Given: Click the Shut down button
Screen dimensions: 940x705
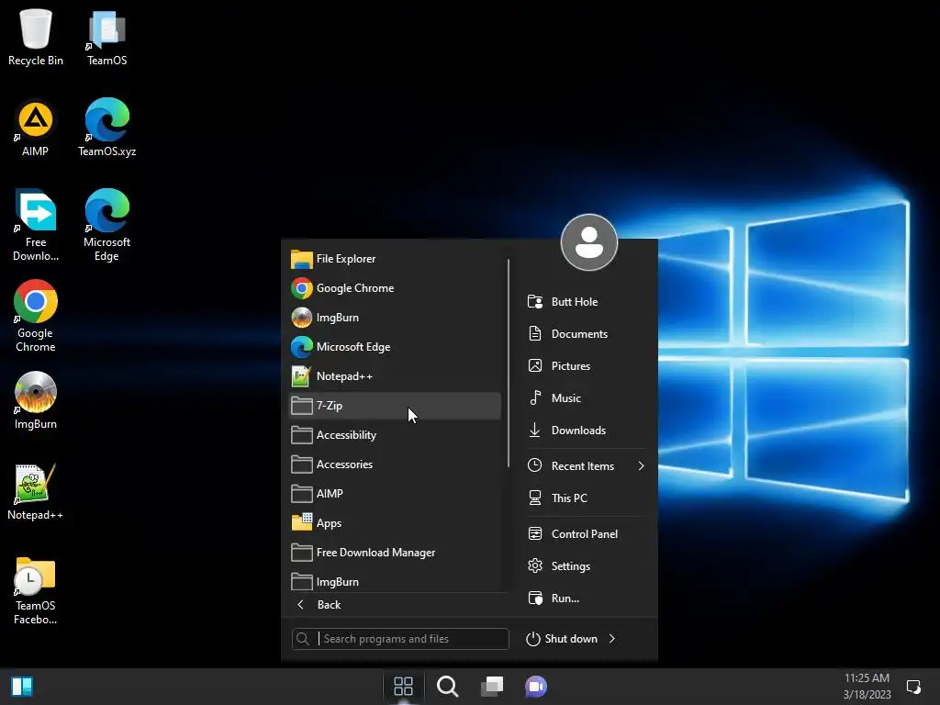Looking at the screenshot, I should click(562, 639).
